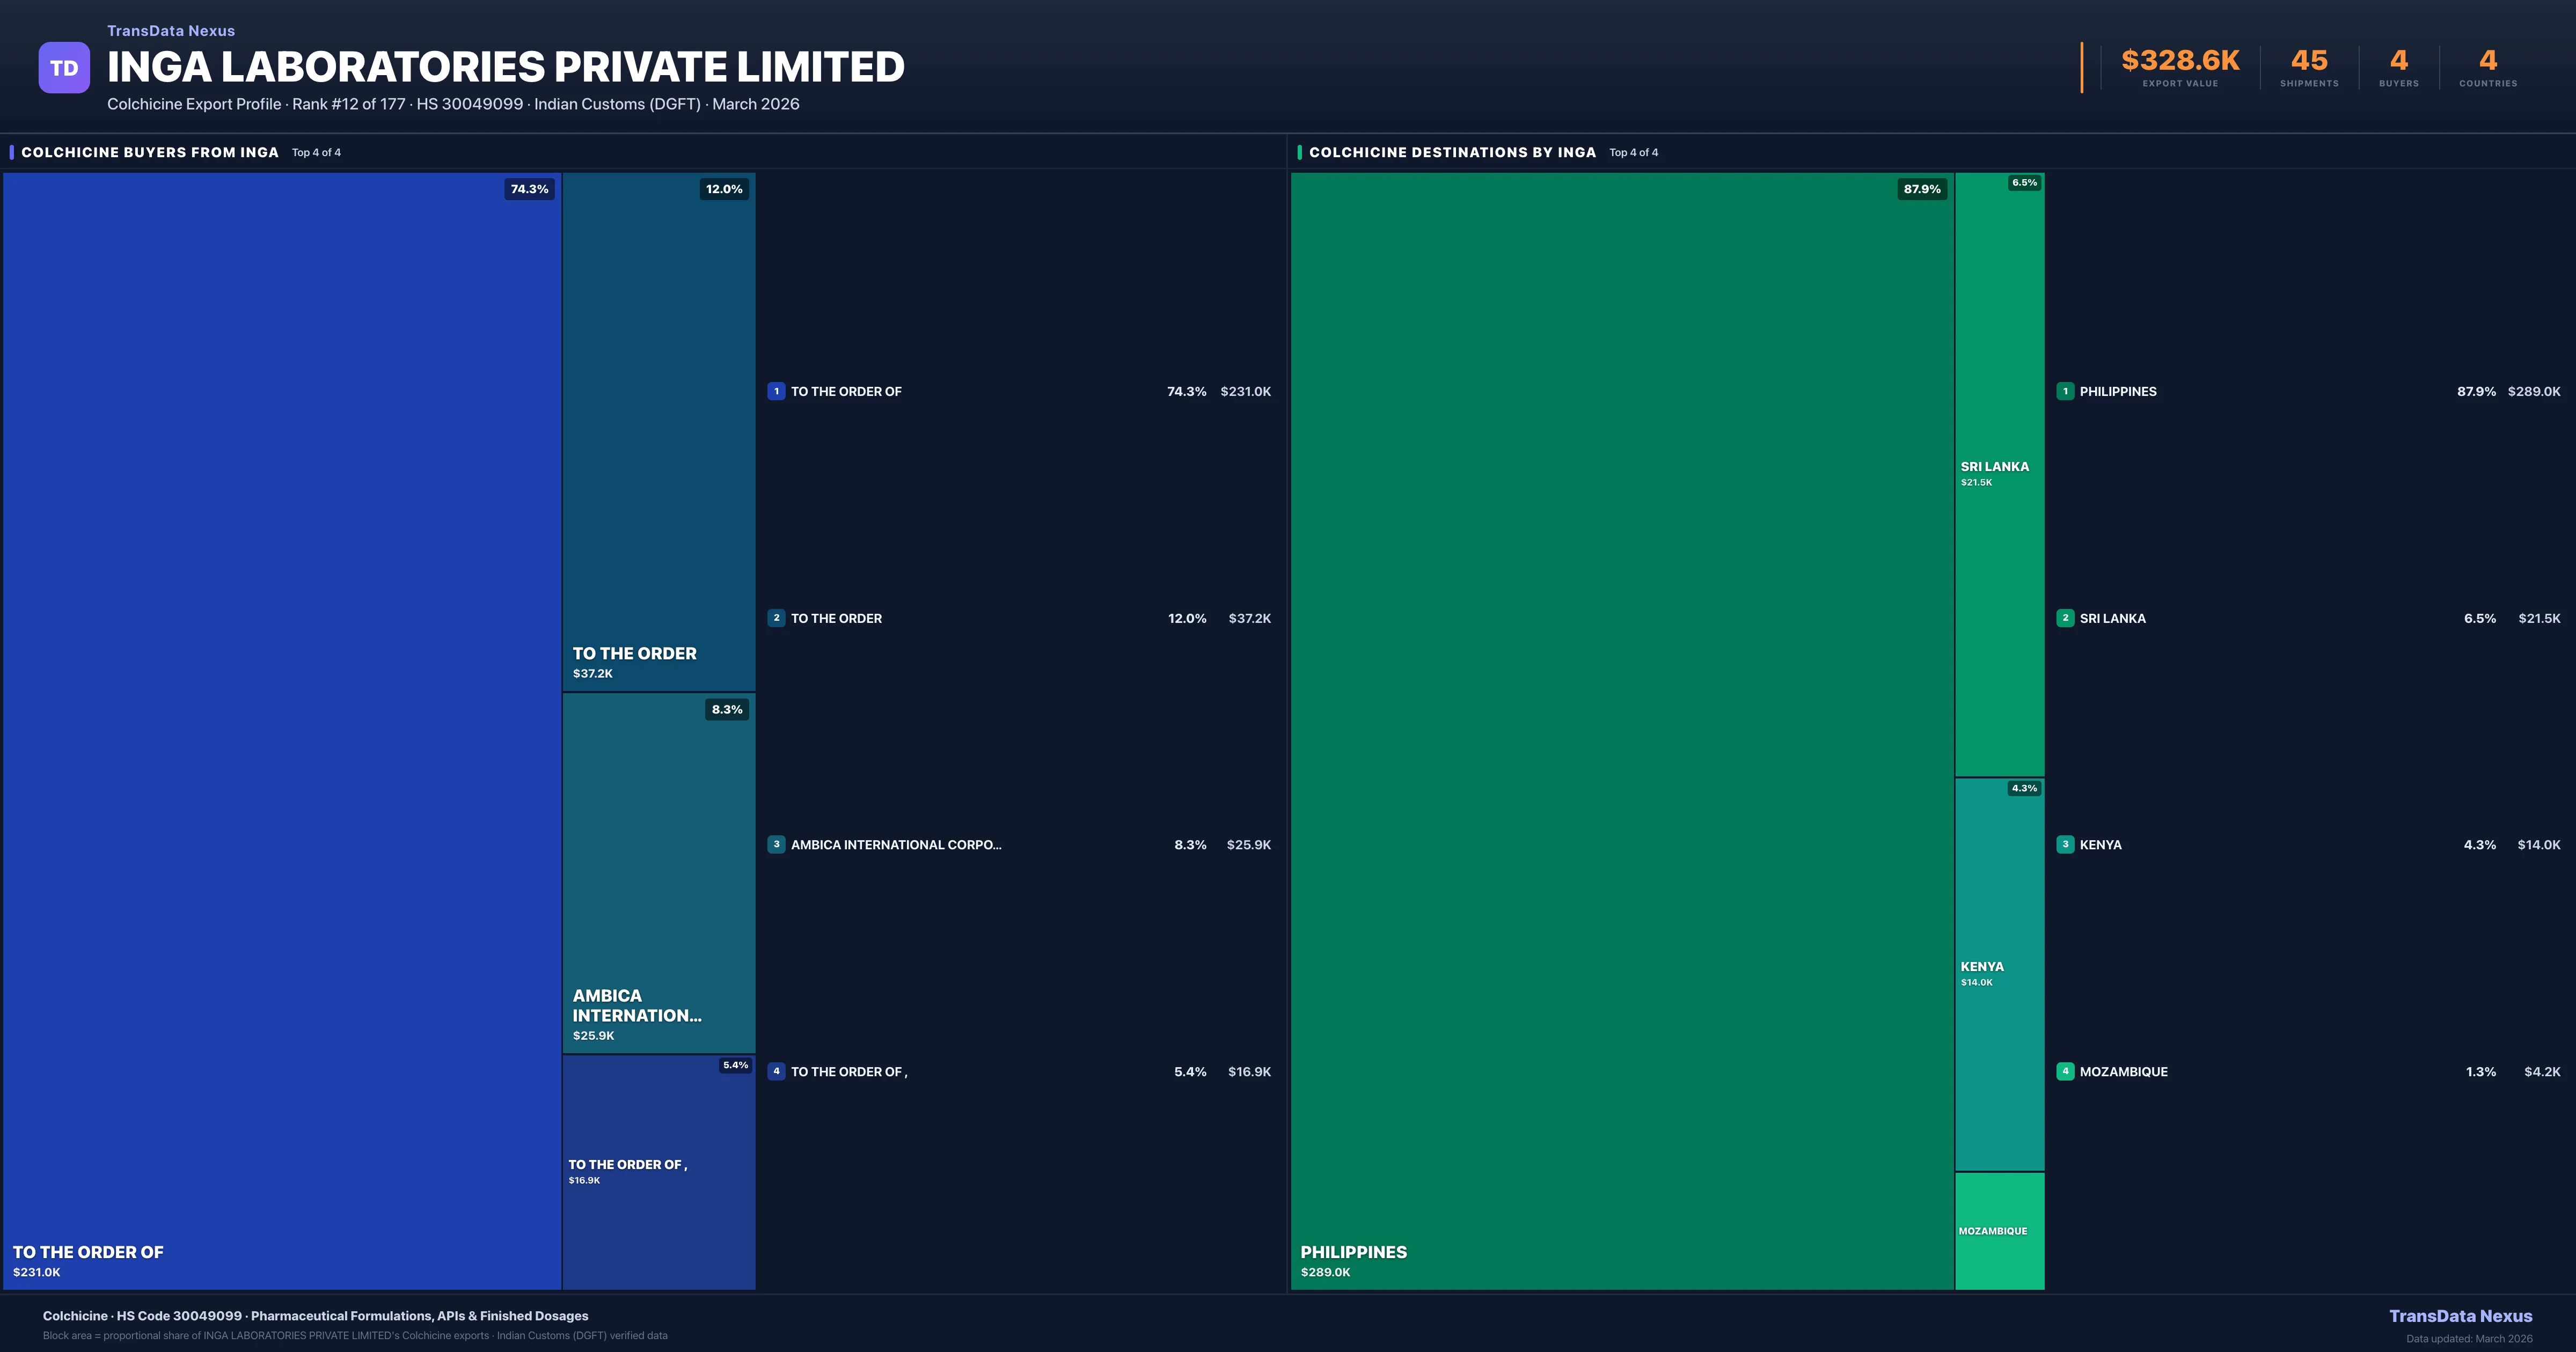Viewport: 2576px width, 1352px height.
Task: Click the 74.3% percentage badge
Action: 529,189
